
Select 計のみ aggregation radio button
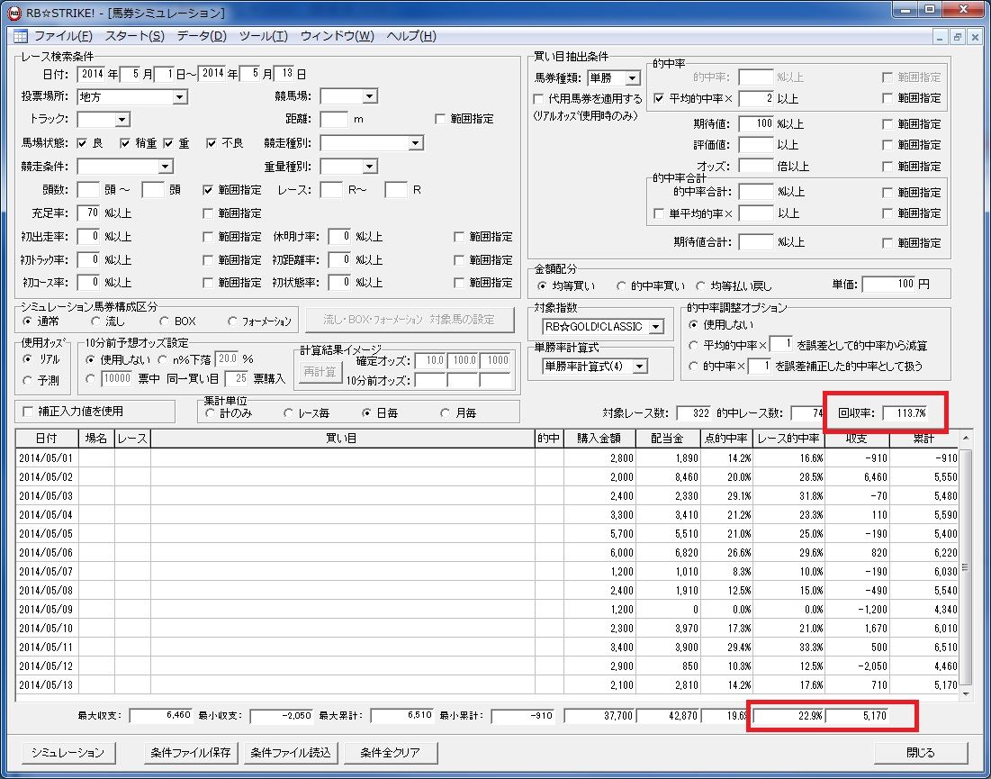point(210,413)
